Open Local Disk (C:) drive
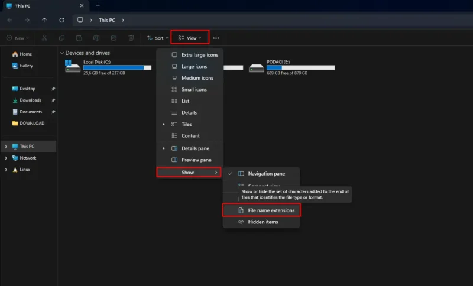This screenshot has height=286, width=473. click(x=108, y=67)
